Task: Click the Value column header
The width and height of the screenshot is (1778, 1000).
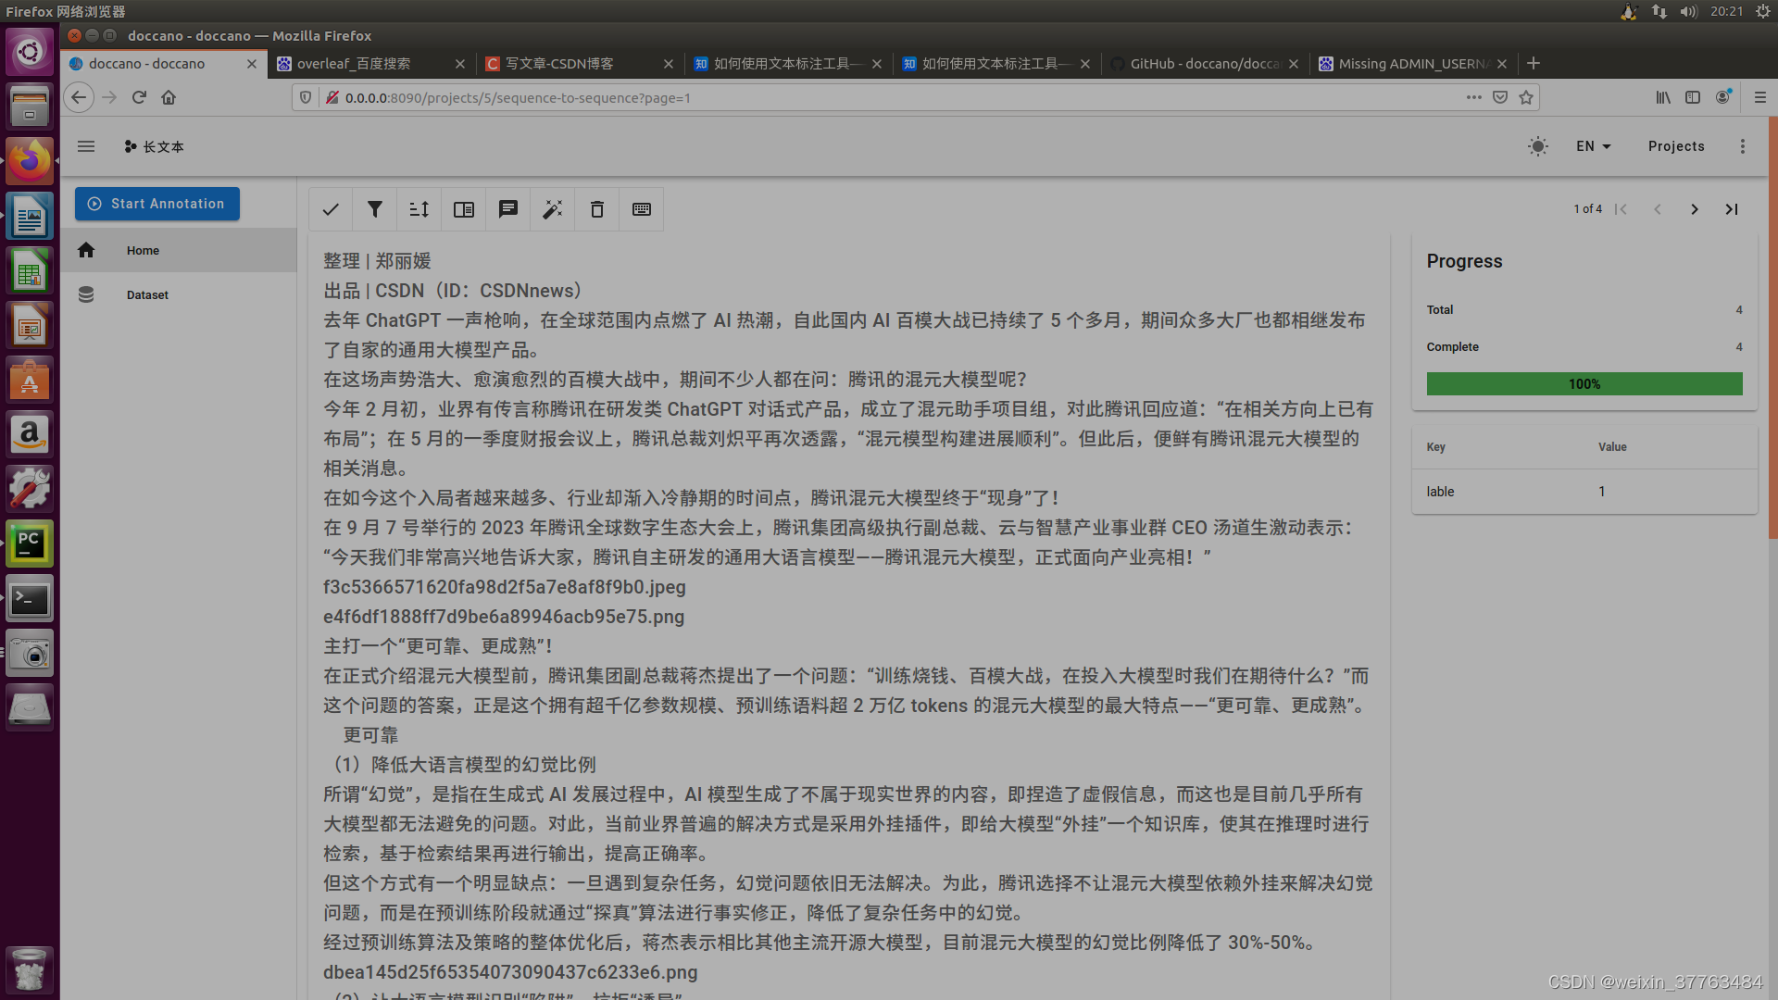Action: [x=1612, y=447]
